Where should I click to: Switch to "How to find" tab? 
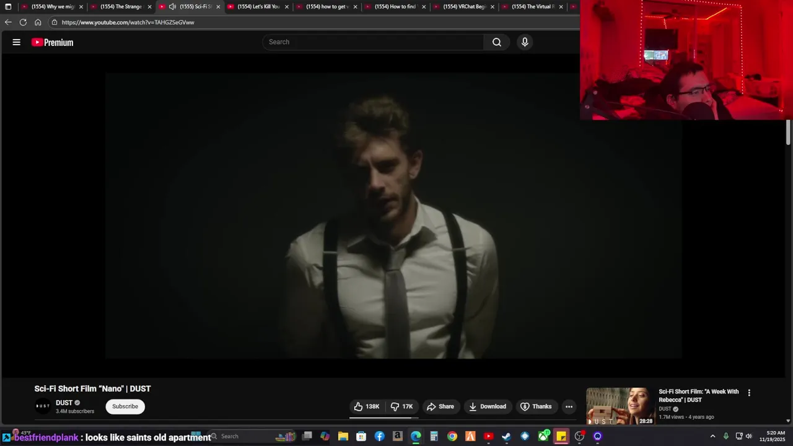(396, 7)
